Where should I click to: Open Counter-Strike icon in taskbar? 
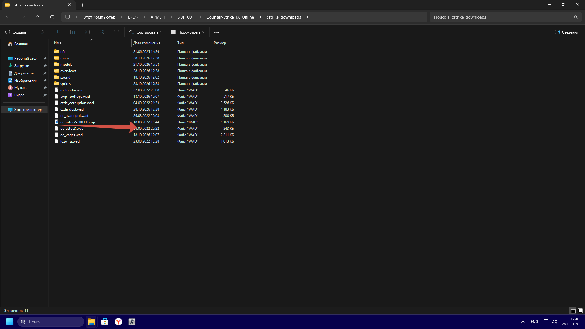(132, 322)
